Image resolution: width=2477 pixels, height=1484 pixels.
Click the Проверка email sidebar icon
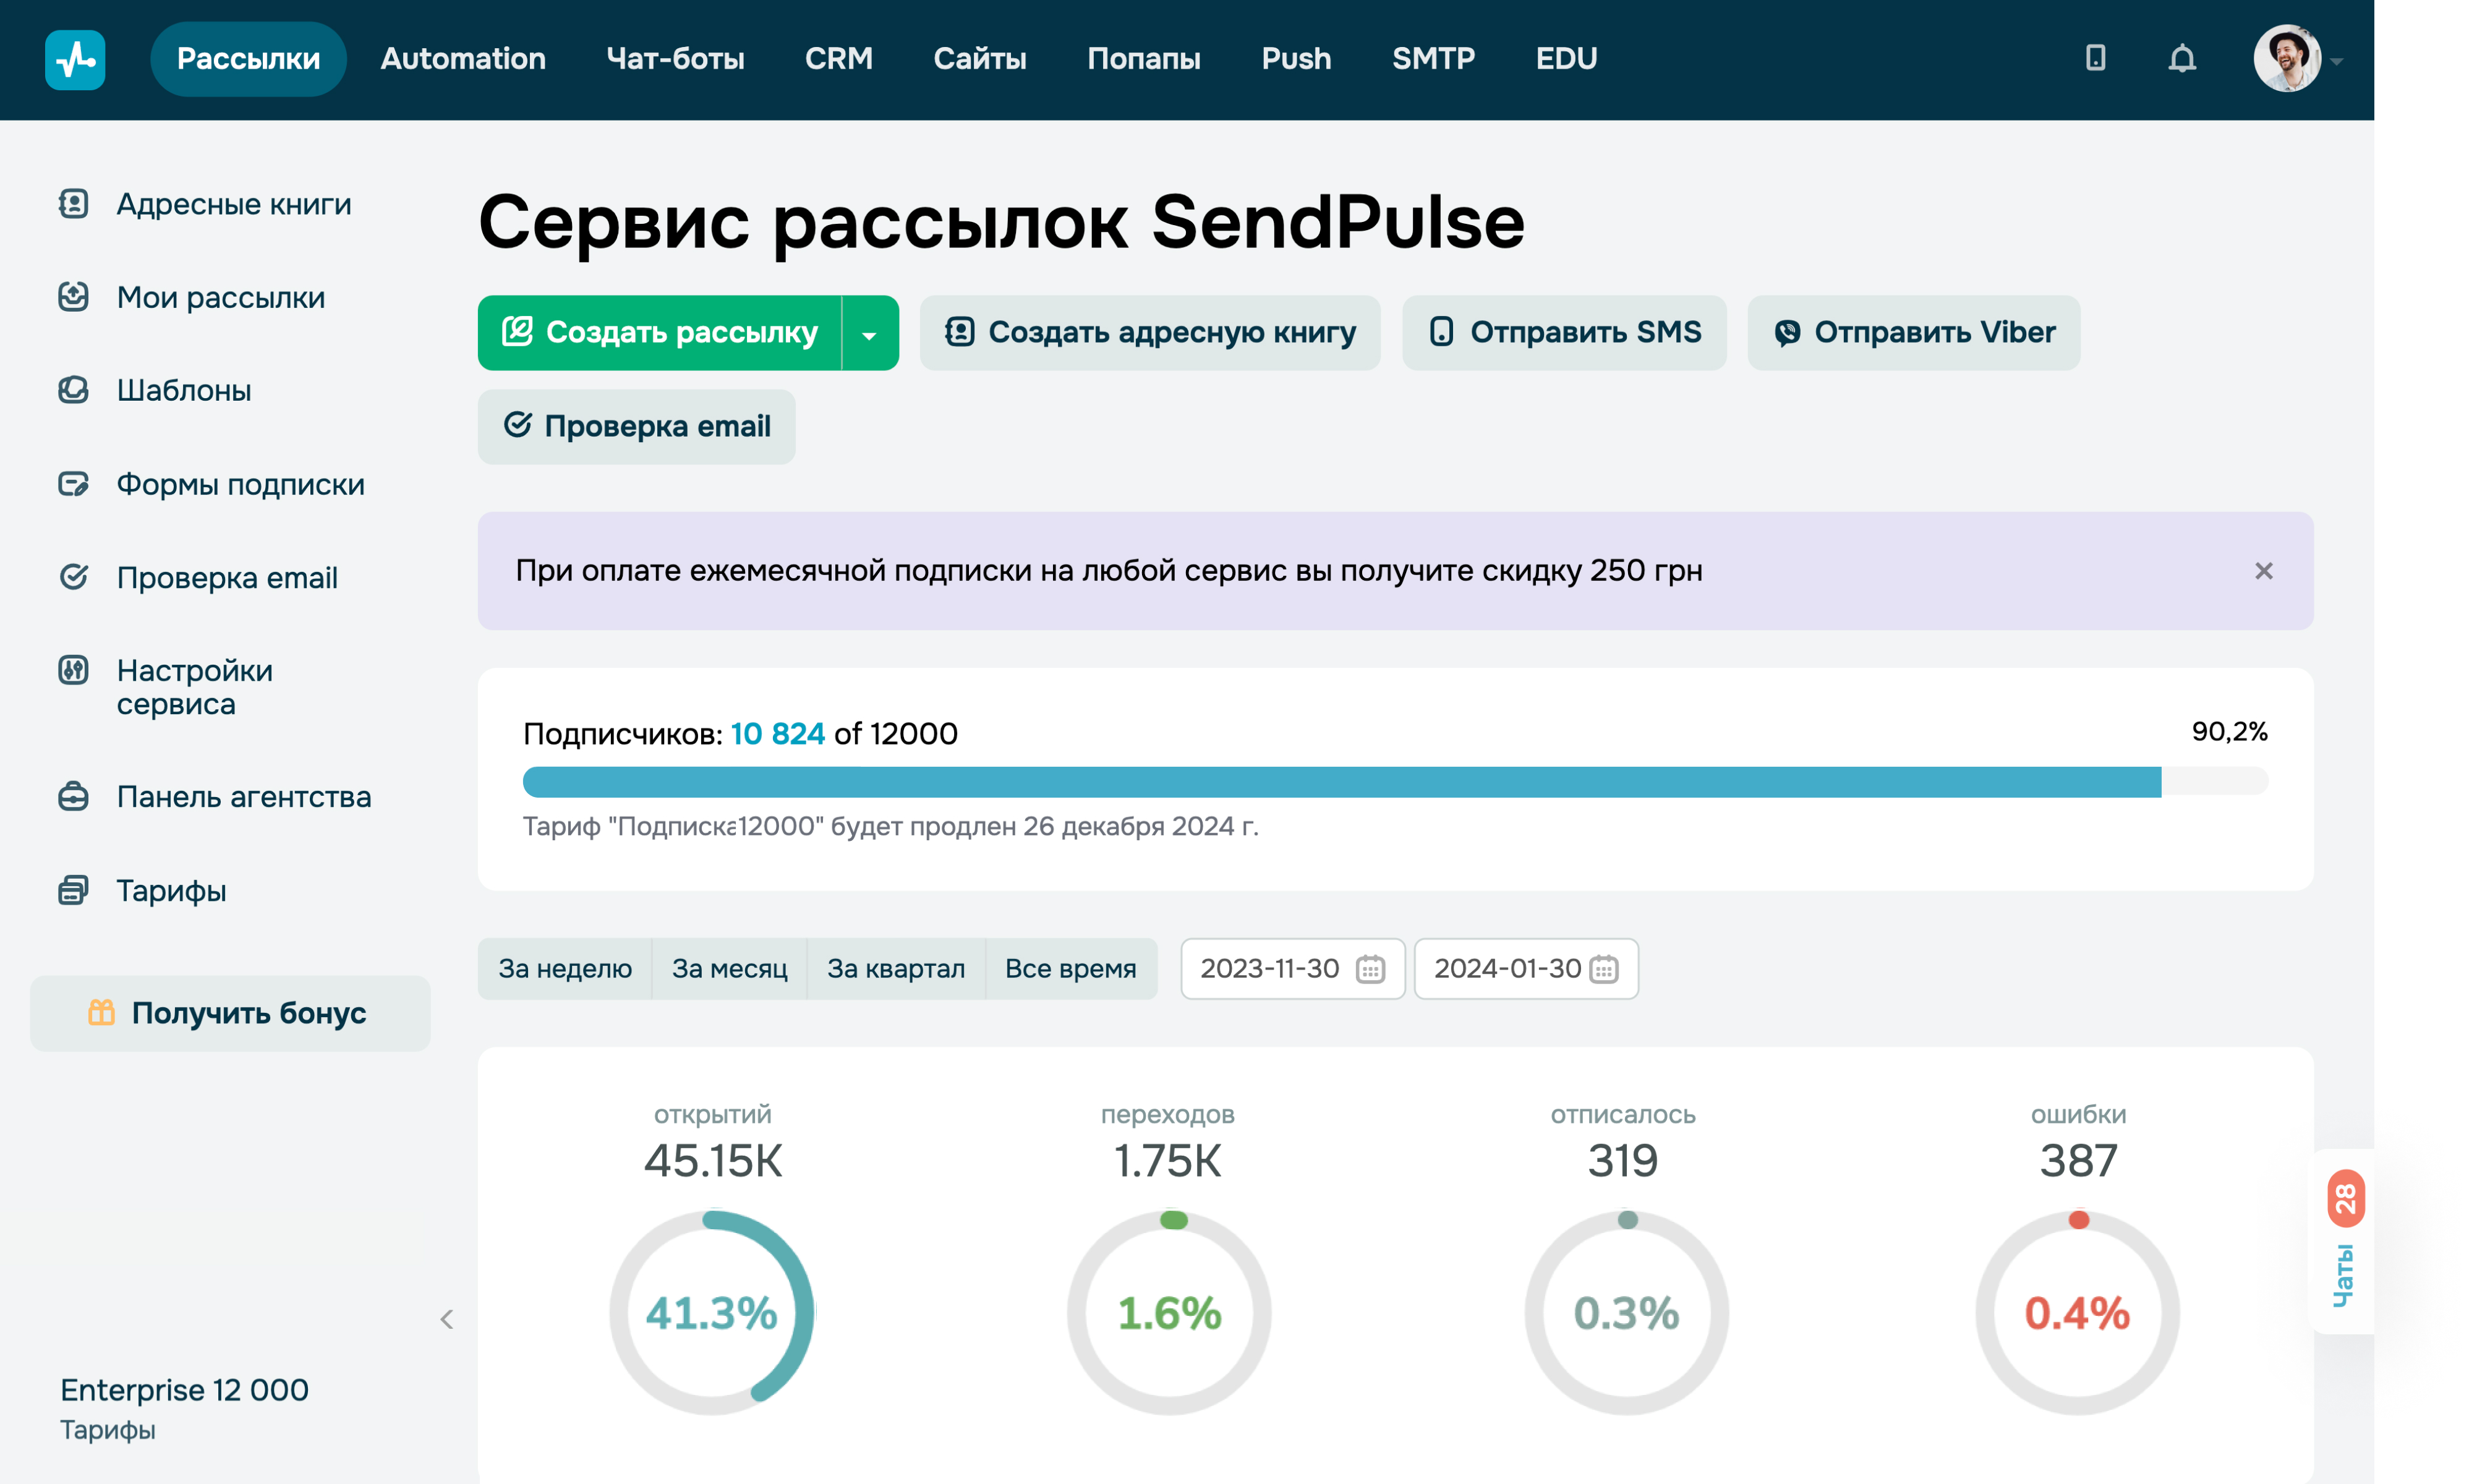pos(73,577)
